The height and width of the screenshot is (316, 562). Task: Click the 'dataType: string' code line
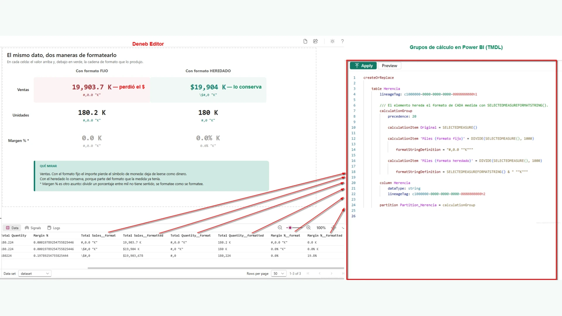point(404,188)
